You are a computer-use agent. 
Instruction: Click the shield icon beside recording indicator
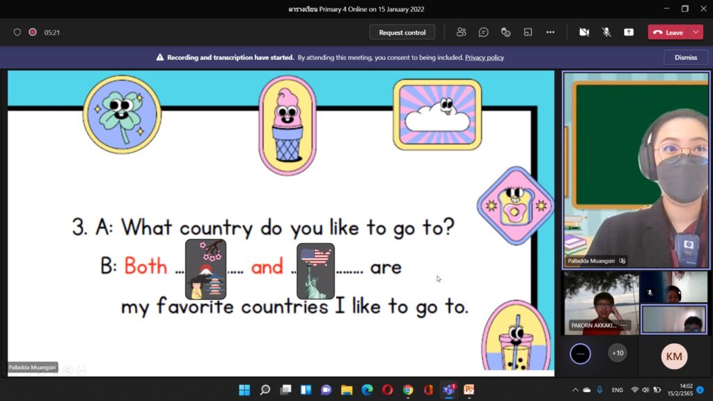(x=17, y=32)
